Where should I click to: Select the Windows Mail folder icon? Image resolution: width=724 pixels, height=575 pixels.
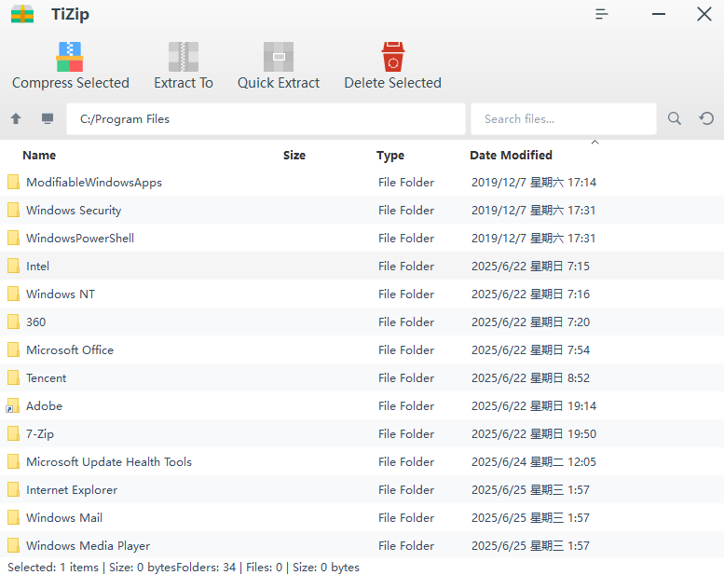pos(13,517)
